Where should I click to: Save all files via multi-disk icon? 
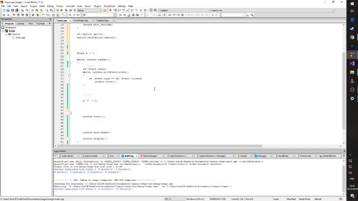(x=17, y=10)
